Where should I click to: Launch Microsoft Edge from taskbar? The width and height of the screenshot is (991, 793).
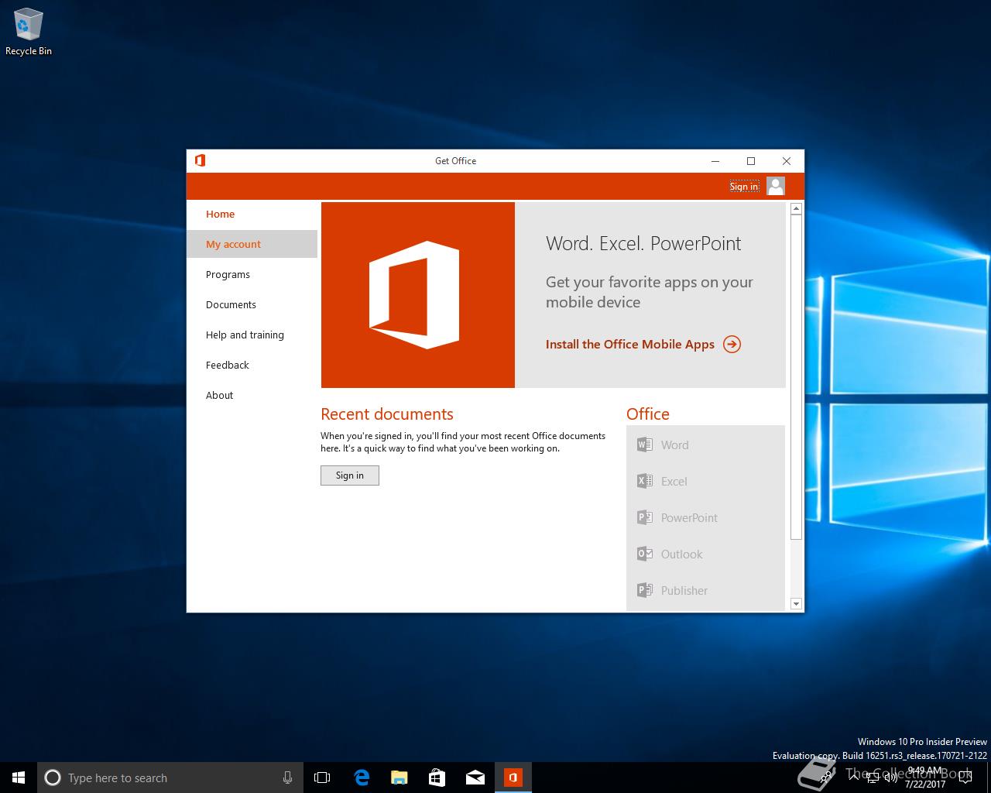362,778
